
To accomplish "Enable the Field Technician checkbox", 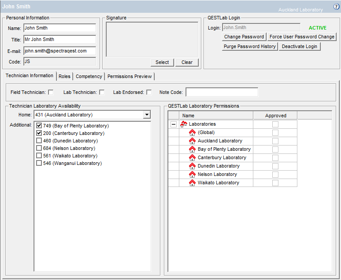I will (x=51, y=92).
